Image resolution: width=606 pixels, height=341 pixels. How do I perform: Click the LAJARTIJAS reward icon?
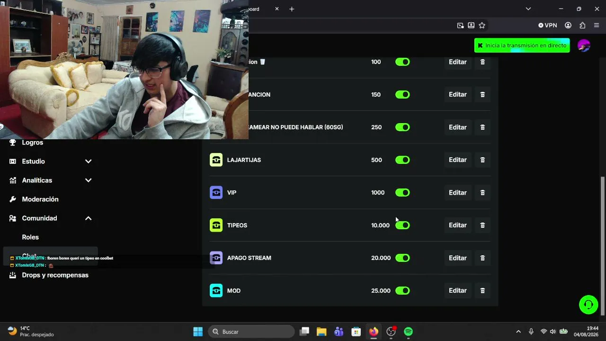pyautogui.click(x=216, y=160)
